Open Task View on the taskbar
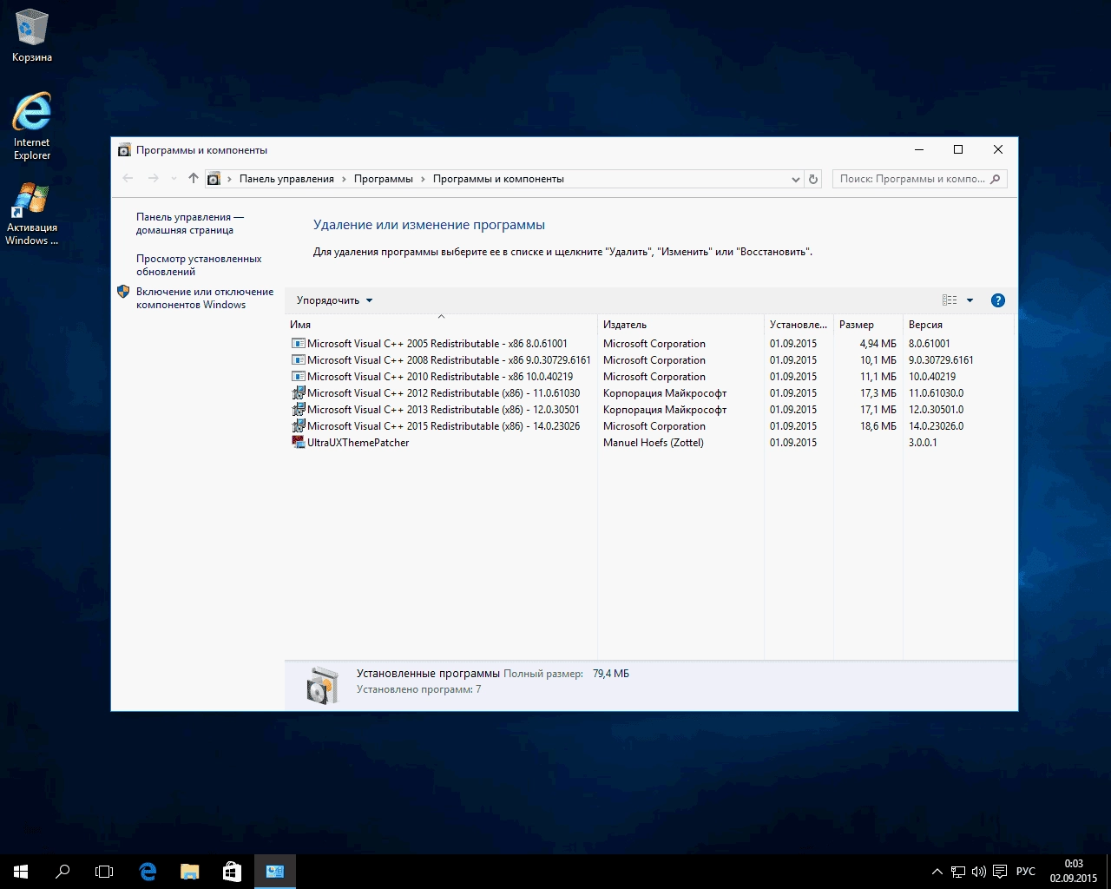 (104, 872)
